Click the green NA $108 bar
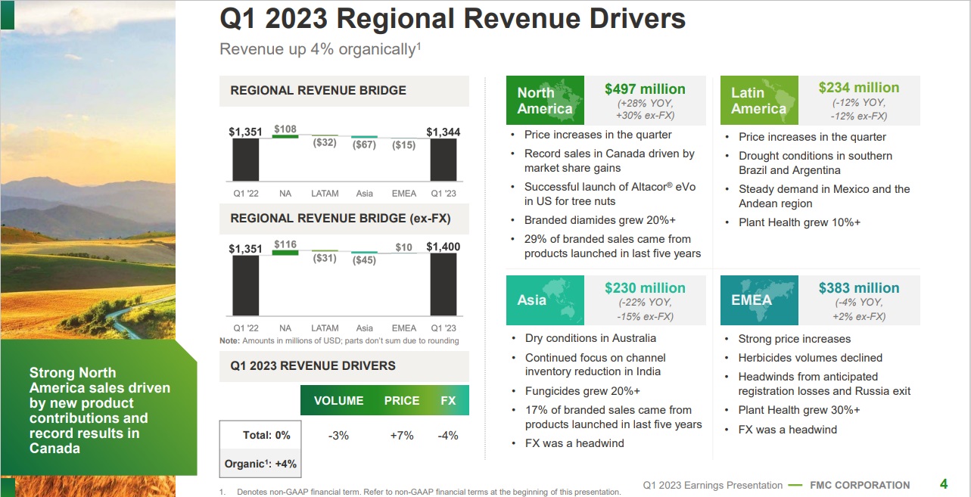The height and width of the screenshot is (497, 971). click(x=285, y=137)
